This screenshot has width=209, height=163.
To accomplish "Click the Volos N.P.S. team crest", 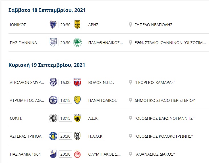I will [77, 82].
